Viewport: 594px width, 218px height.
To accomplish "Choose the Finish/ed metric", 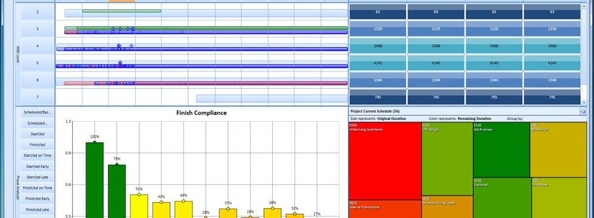I will click(x=38, y=145).
